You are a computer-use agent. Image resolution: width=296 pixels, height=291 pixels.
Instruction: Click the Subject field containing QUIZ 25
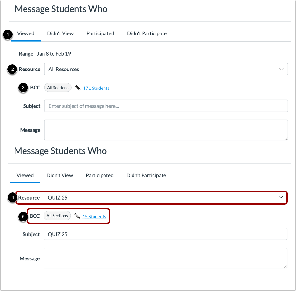[165, 234]
